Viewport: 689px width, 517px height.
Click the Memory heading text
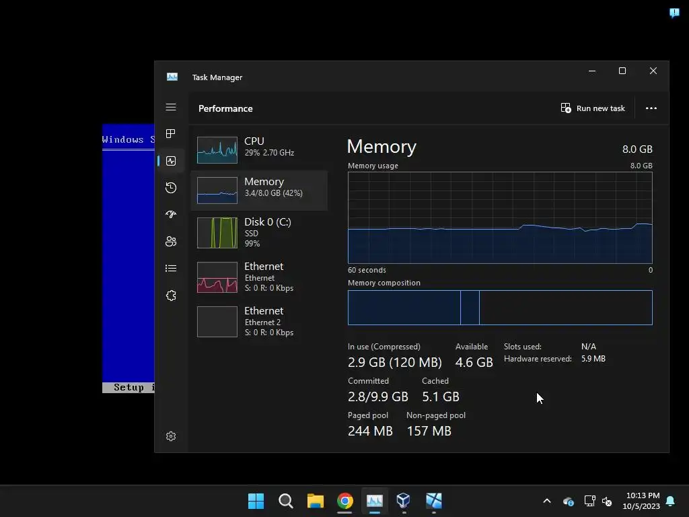pos(382,146)
